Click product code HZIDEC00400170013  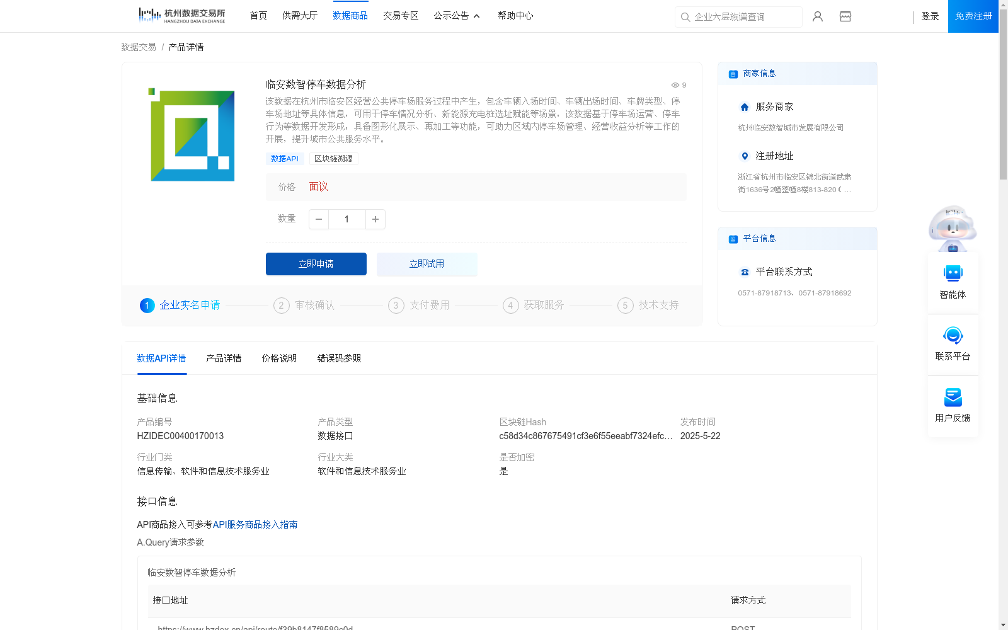pos(180,436)
